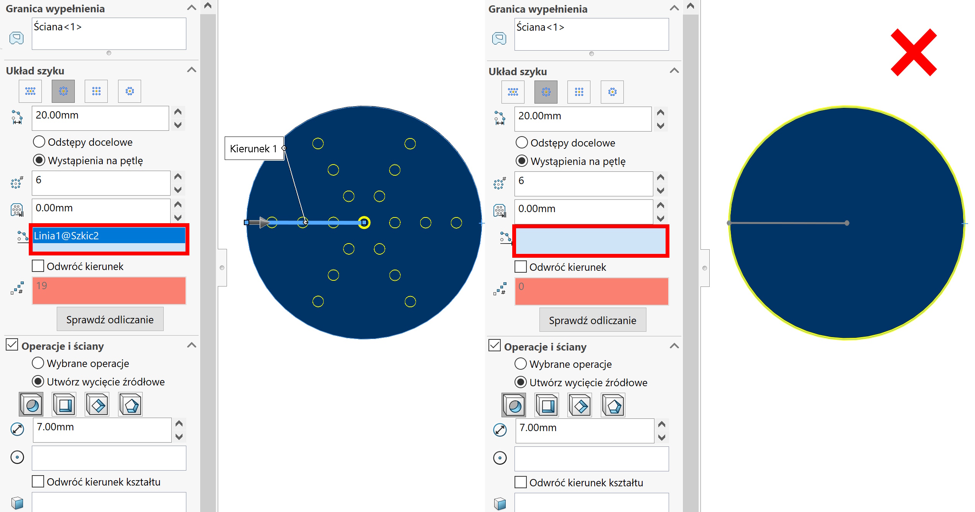Increase 7.00mm diameter in right panel
The image size is (975, 512).
coord(662,425)
